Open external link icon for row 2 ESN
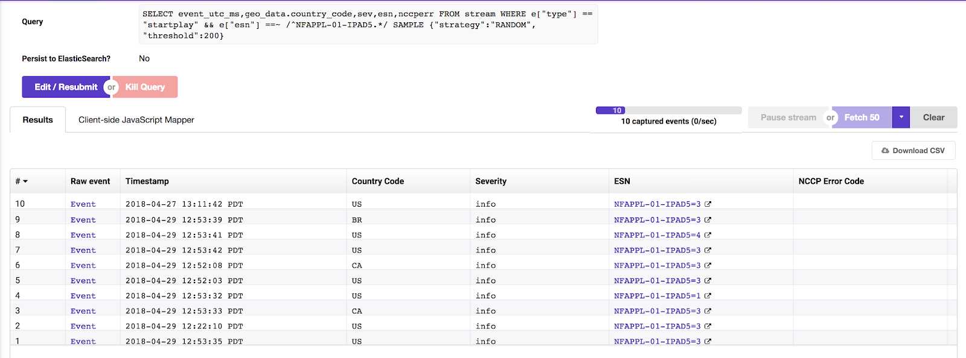Image resolution: width=966 pixels, height=358 pixels. click(708, 326)
